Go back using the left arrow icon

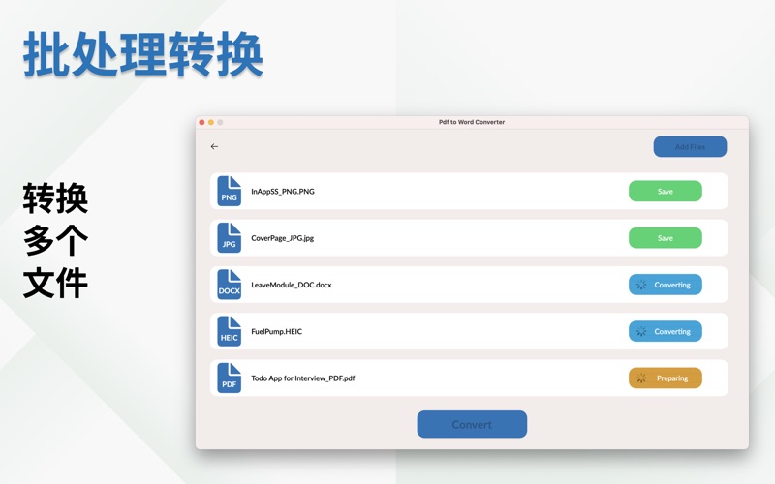tap(214, 147)
